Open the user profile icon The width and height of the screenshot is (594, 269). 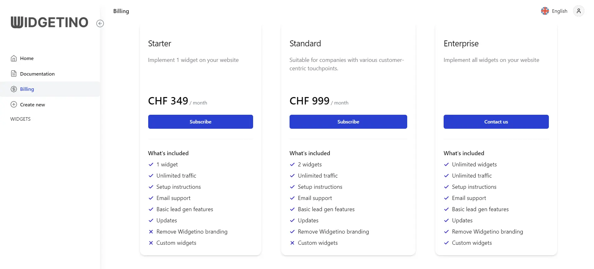pos(579,11)
